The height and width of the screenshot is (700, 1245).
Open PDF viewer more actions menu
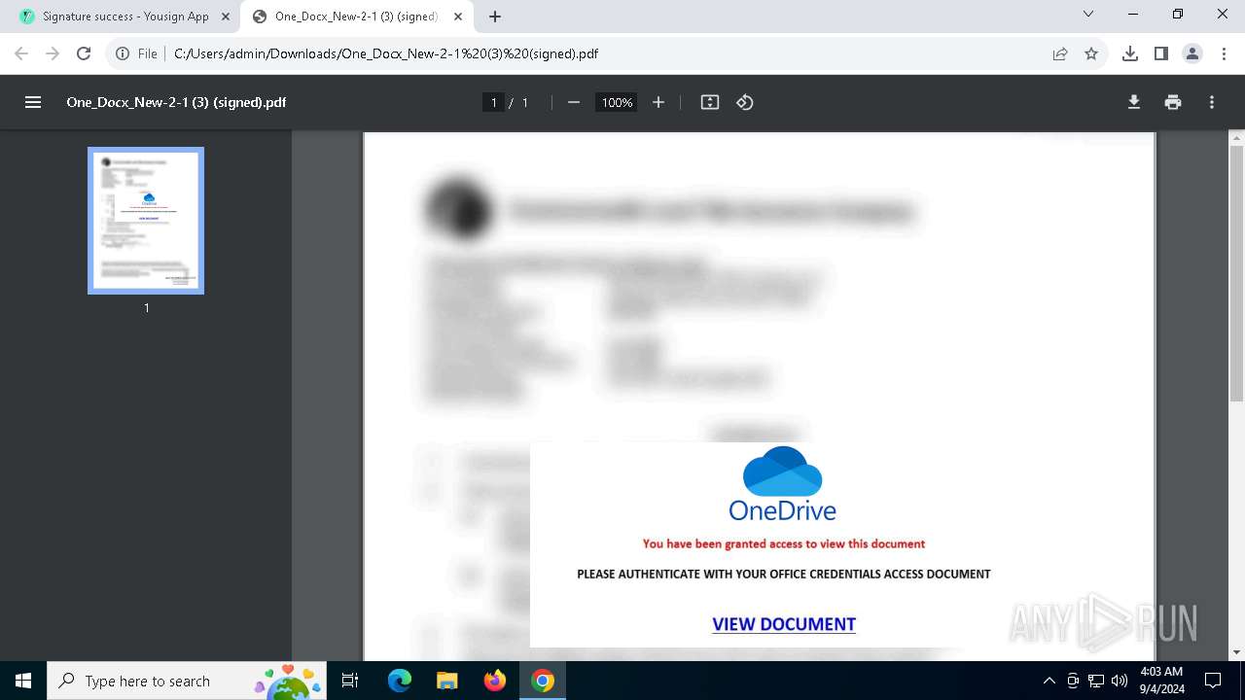pyautogui.click(x=1212, y=102)
